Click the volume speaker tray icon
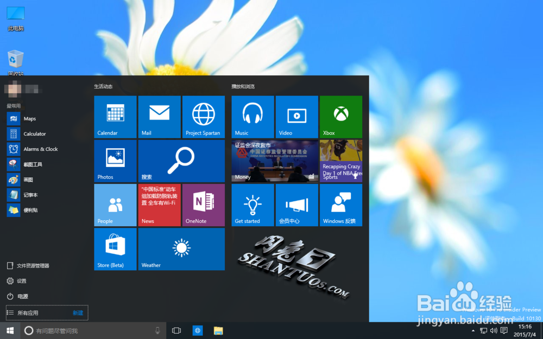This screenshot has width=543, height=339. pyautogui.click(x=494, y=331)
